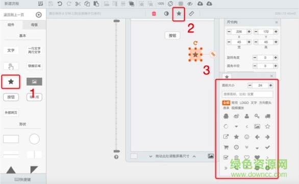This screenshot has height=184, width=299.
Task: Pick the smiley face icon
Action: pos(247,137)
